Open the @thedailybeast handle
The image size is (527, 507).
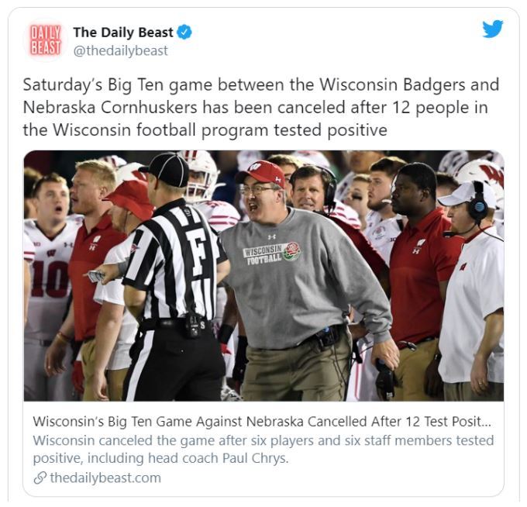120,51
